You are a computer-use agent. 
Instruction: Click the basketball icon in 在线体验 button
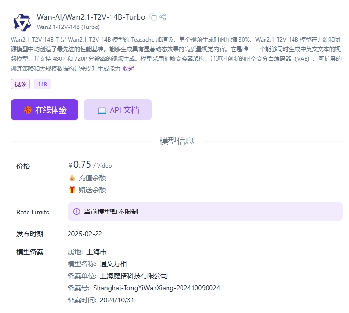pyautogui.click(x=28, y=110)
